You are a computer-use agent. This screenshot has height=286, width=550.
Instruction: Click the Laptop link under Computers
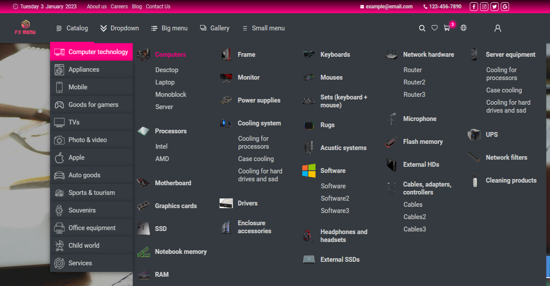[165, 82]
